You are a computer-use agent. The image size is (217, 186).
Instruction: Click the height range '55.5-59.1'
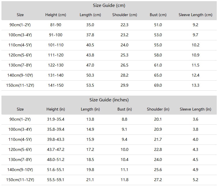point(56,180)
